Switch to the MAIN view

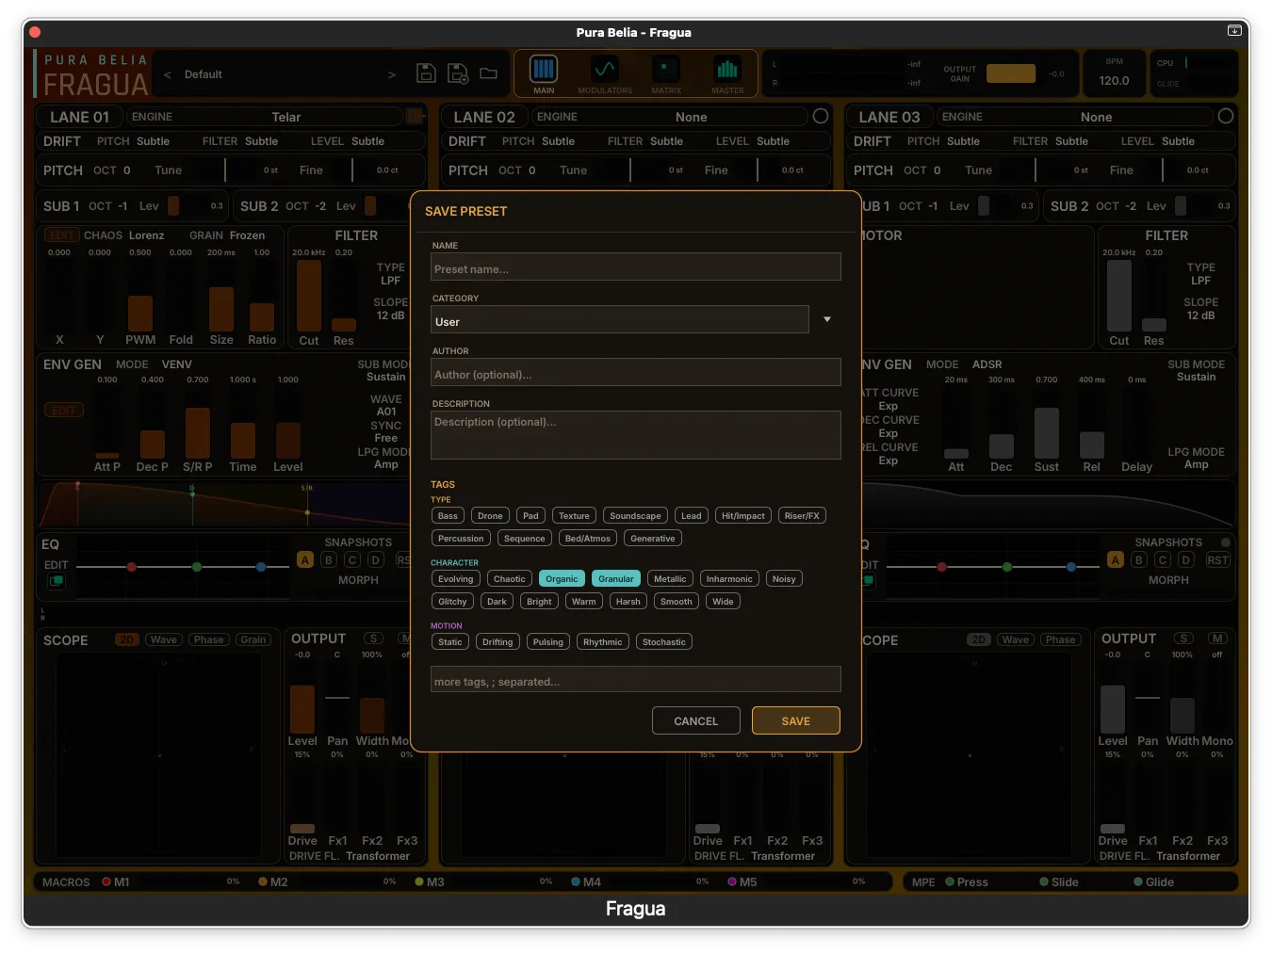coord(544,73)
